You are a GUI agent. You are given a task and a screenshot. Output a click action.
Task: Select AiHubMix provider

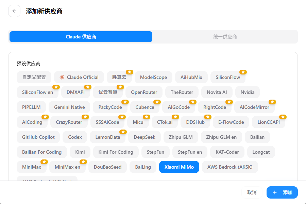point(191,77)
